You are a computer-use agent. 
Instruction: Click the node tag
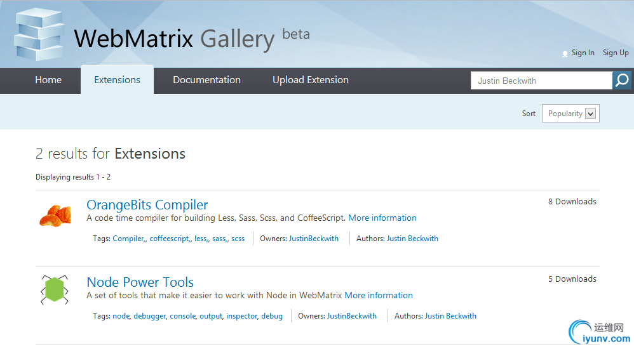tap(121, 316)
